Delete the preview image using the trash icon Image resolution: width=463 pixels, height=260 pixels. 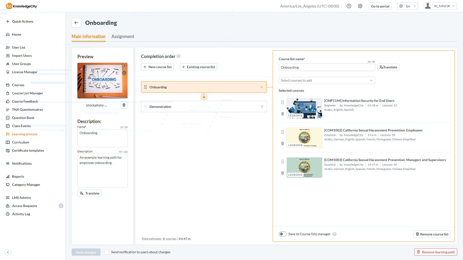click(x=124, y=105)
